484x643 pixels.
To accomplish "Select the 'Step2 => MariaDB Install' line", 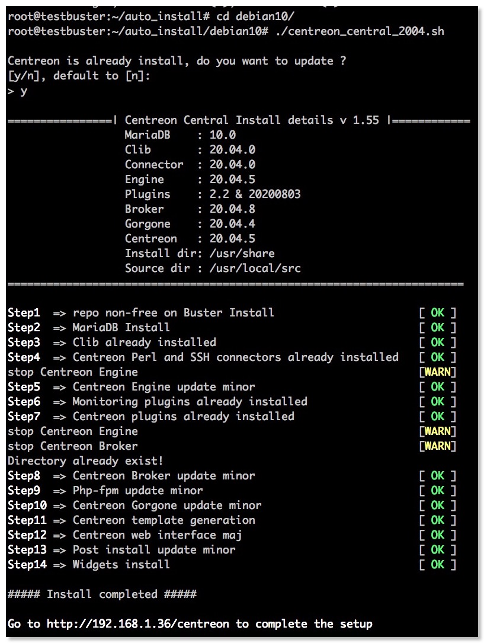I will point(89,328).
